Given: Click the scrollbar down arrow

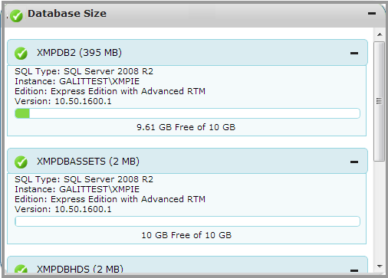Looking at the screenshot, I should click(380, 267).
